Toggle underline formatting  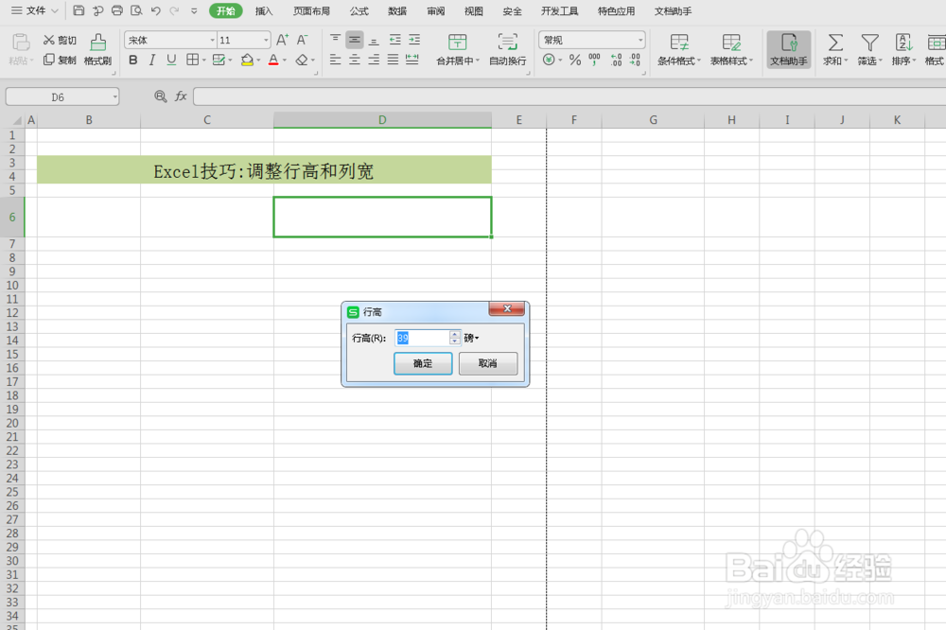[x=171, y=60]
